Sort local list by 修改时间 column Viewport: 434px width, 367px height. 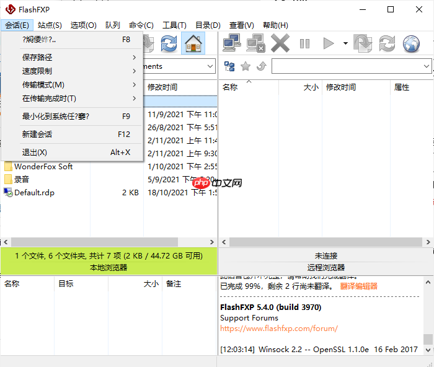(180, 87)
